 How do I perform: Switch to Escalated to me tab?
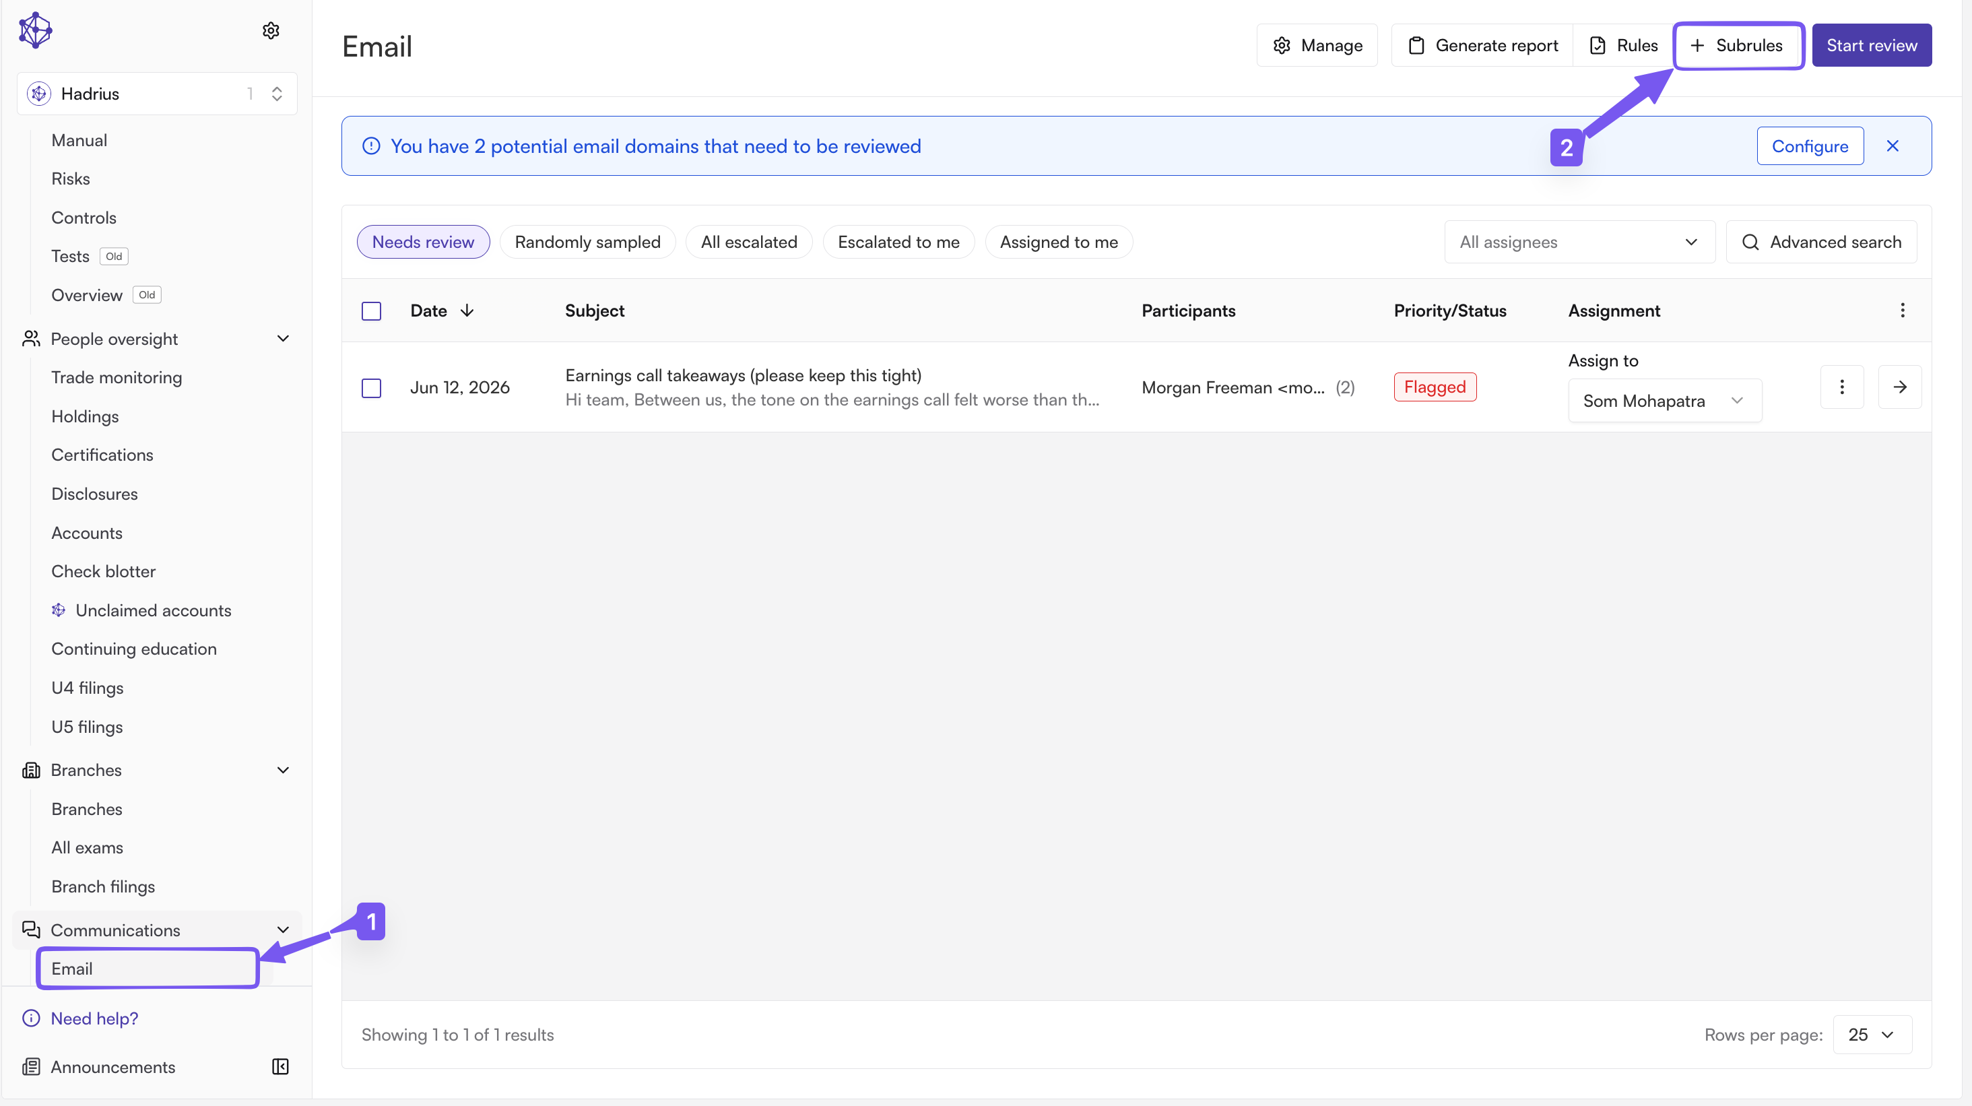[898, 242]
